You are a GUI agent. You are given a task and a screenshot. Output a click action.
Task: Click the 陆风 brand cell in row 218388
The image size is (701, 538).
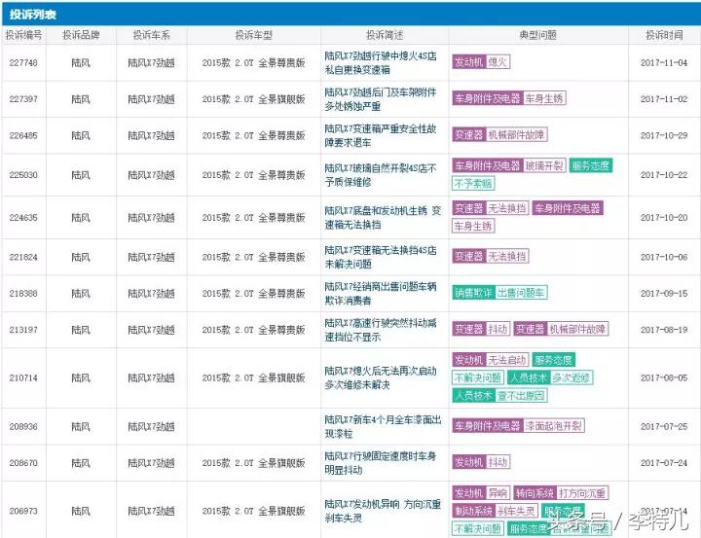[x=81, y=294]
